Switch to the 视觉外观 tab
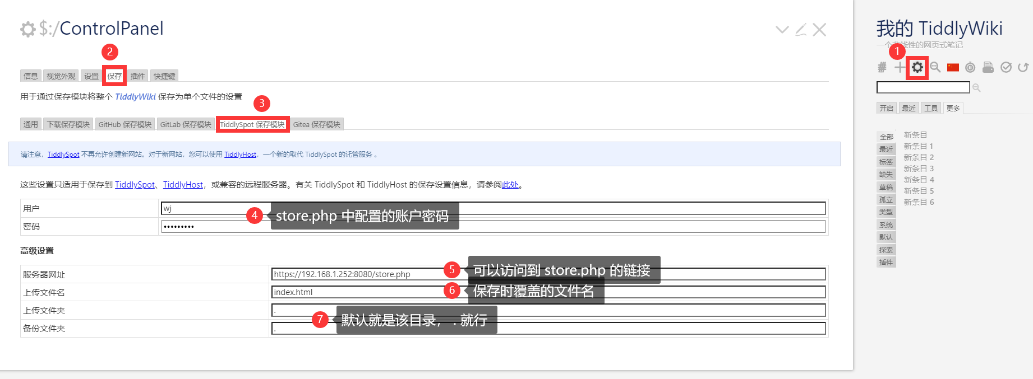The image size is (1033, 379). 61,76
